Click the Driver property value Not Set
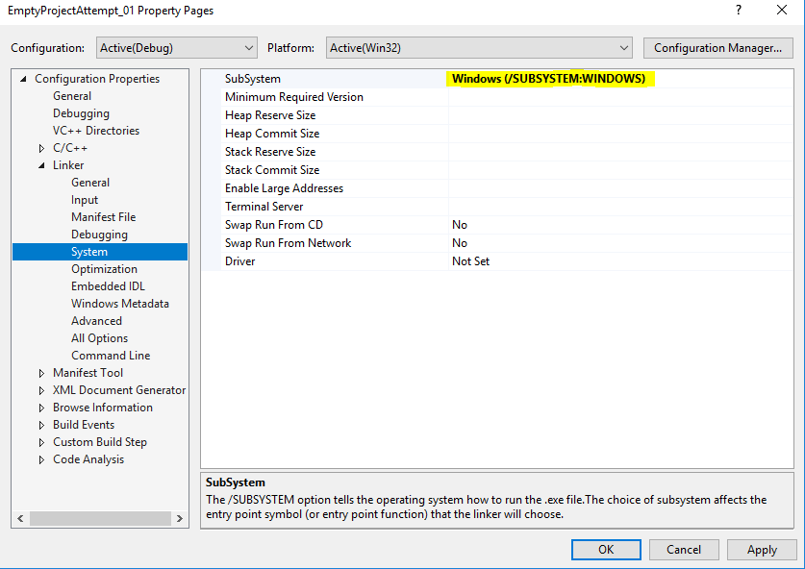The height and width of the screenshot is (569, 805). 471,261
